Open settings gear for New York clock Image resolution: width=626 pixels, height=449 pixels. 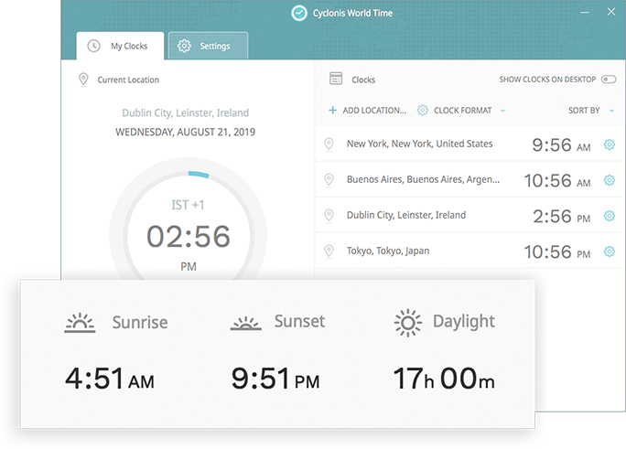(x=610, y=144)
